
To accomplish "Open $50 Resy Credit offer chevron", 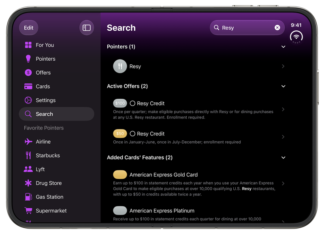I will [x=283, y=137].
